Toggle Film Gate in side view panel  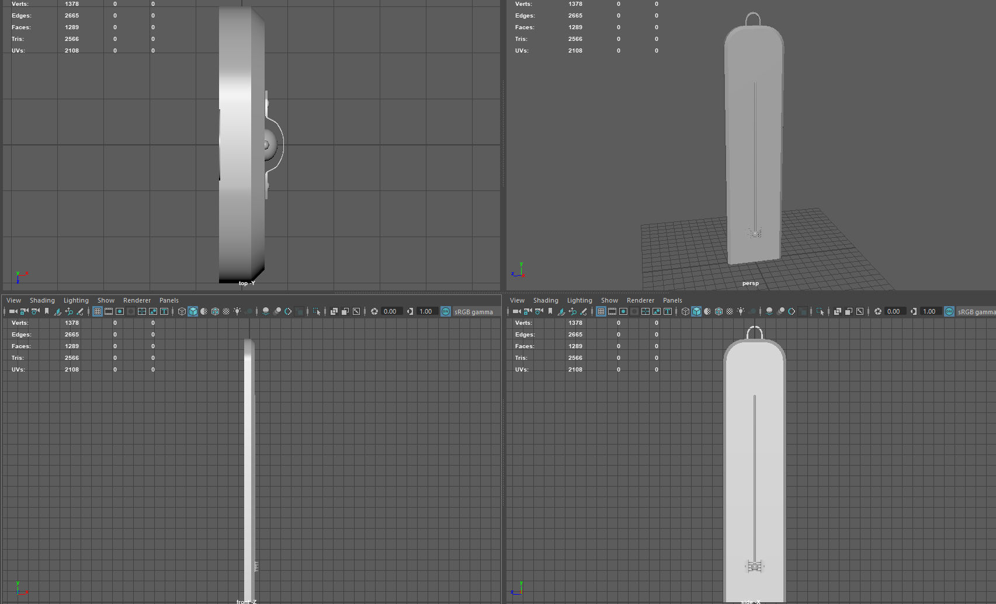point(612,311)
